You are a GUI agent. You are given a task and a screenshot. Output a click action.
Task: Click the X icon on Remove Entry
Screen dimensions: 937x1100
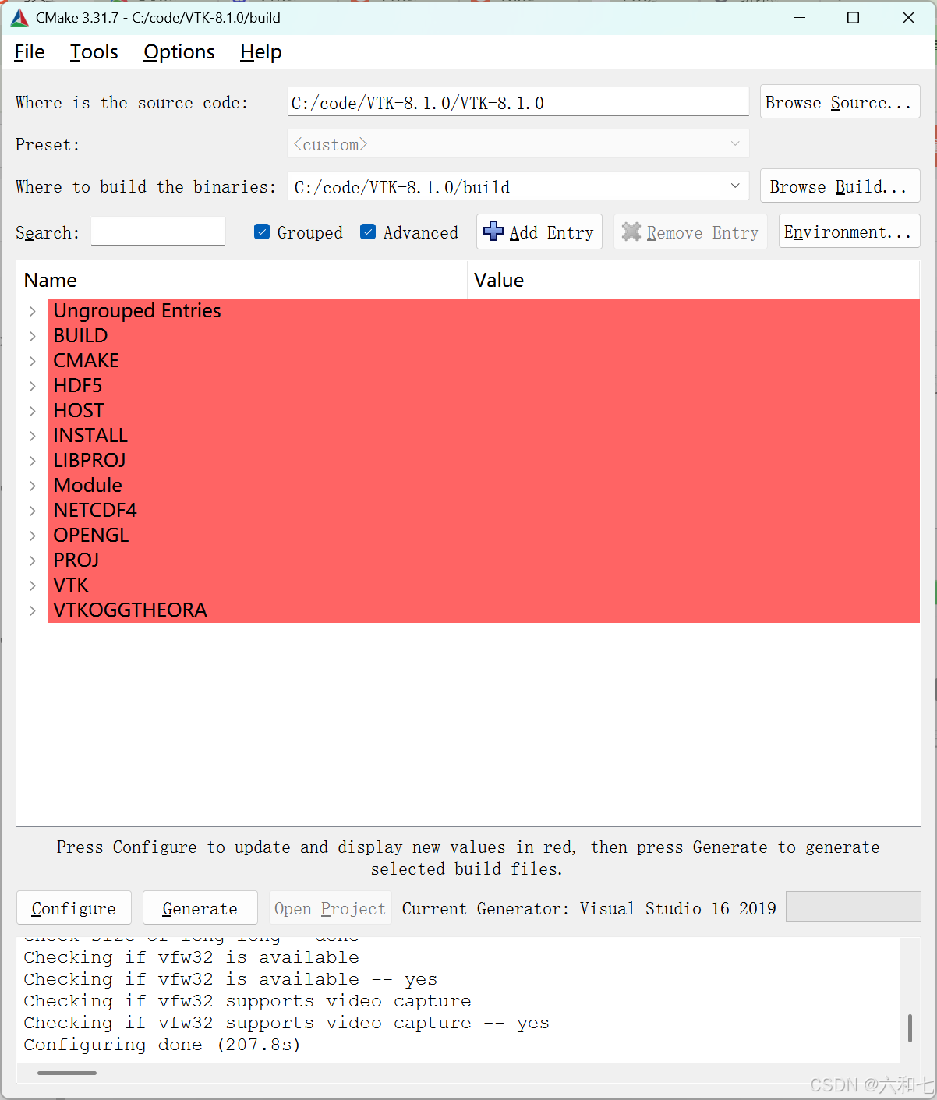pos(631,232)
